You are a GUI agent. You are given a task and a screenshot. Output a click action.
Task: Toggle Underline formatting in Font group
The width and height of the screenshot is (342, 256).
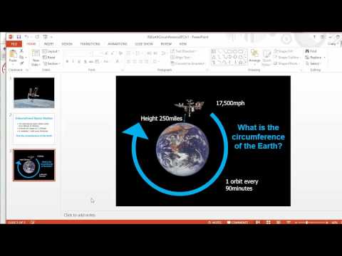click(79, 62)
